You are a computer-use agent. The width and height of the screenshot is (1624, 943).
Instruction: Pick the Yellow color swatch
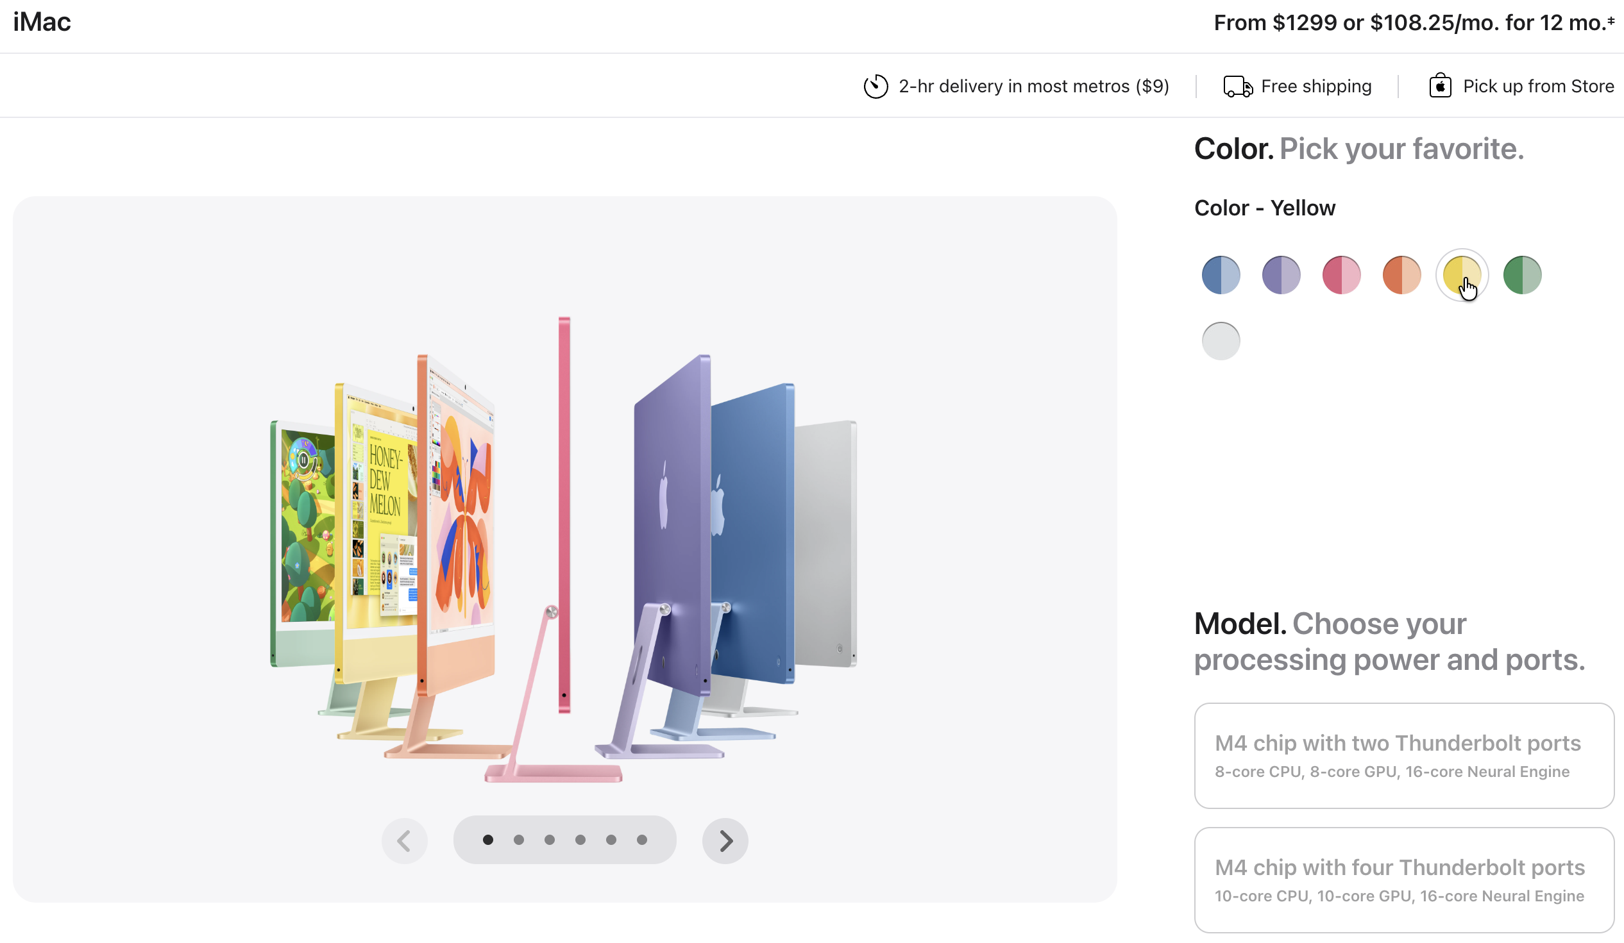point(1462,275)
